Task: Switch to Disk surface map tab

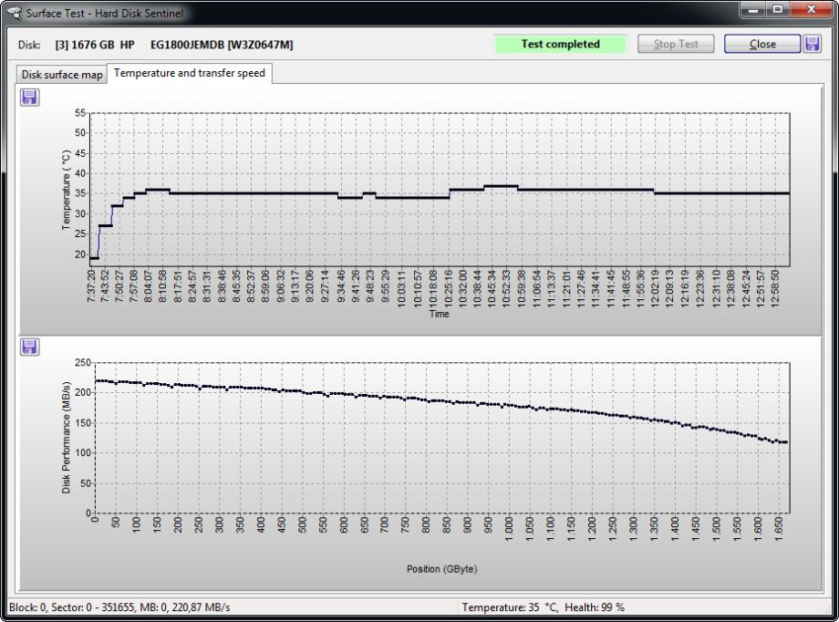Action: point(62,75)
